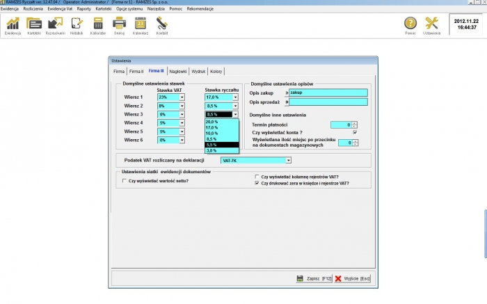Launch the Kalkulator icon

(x=98, y=26)
